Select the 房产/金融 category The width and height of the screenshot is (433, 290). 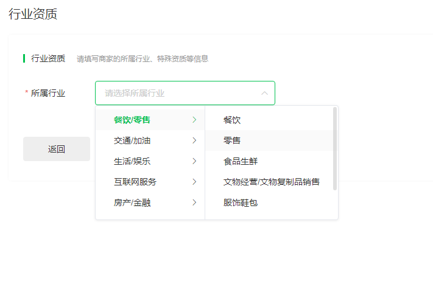[x=150, y=202]
